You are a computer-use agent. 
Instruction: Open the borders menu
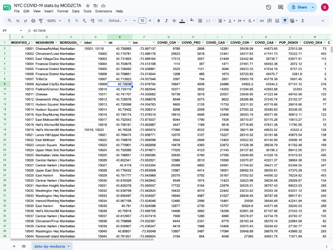click(x=200, y=21)
